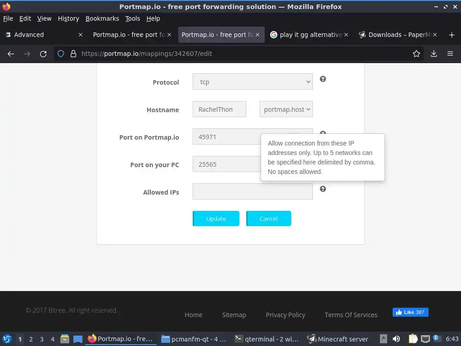The width and height of the screenshot is (461, 346).
Task: Open the Firefox hamburger application menu
Action: coord(450,54)
